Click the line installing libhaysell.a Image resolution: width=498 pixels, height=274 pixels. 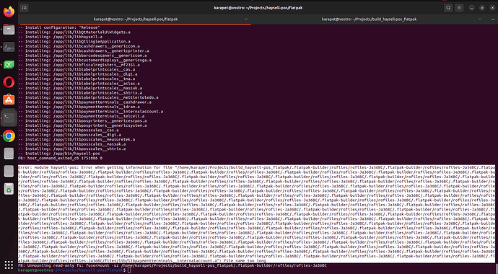[x=60, y=37]
